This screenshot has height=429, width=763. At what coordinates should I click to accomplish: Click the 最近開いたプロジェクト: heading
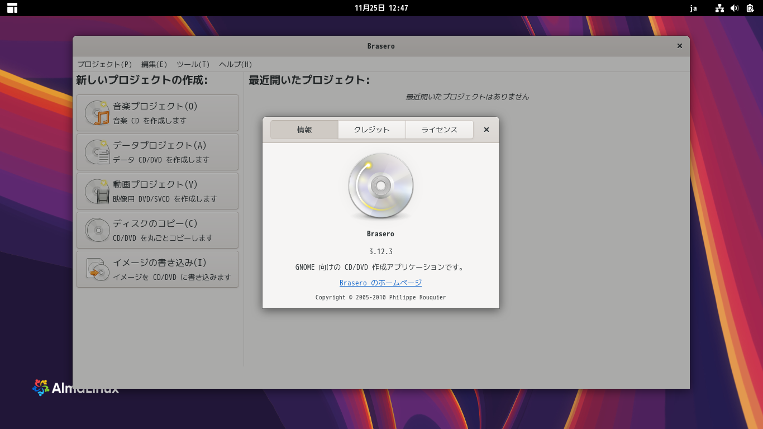309,80
